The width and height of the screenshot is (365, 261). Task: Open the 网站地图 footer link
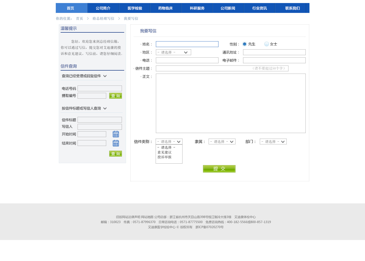coord(147,217)
